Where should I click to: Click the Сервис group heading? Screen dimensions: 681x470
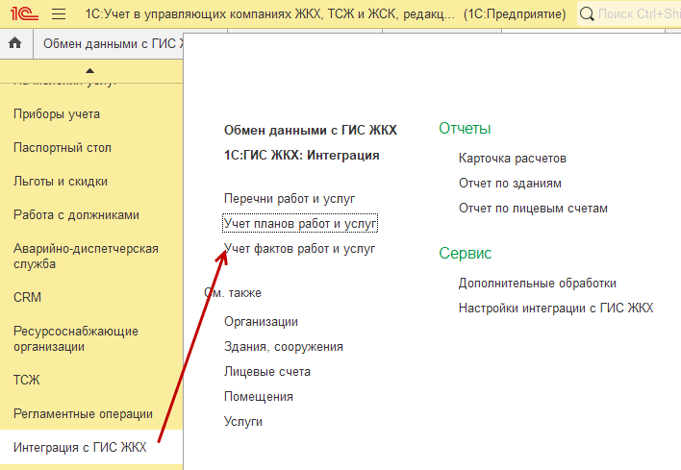pyautogui.click(x=466, y=253)
